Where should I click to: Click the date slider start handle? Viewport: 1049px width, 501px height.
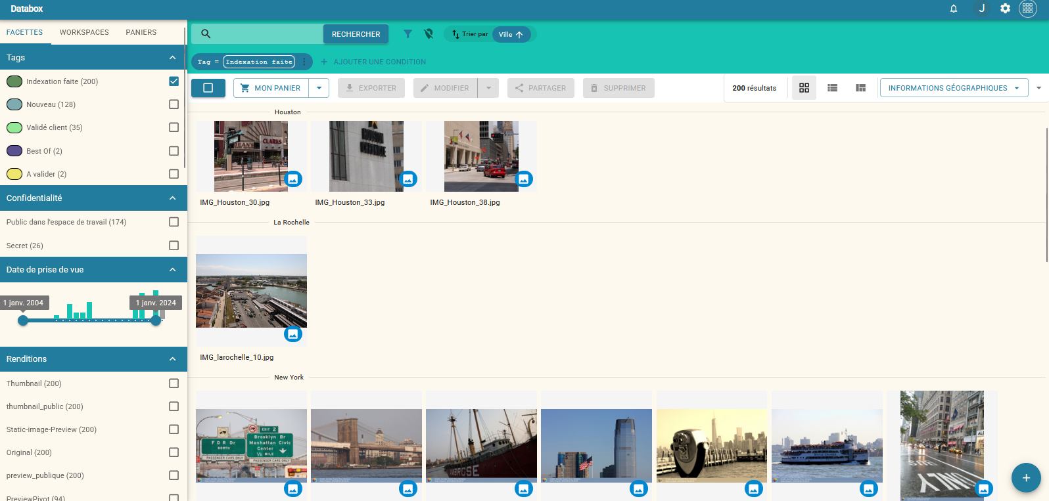tap(23, 320)
